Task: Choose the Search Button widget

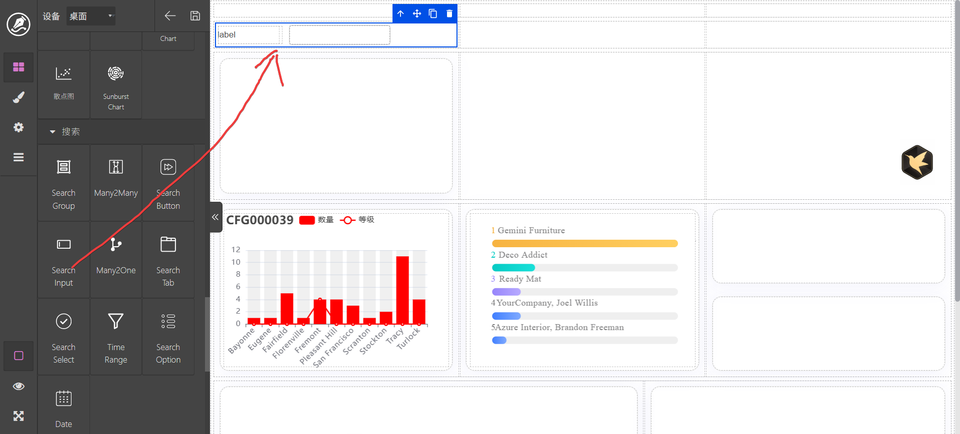Action: coord(168,183)
